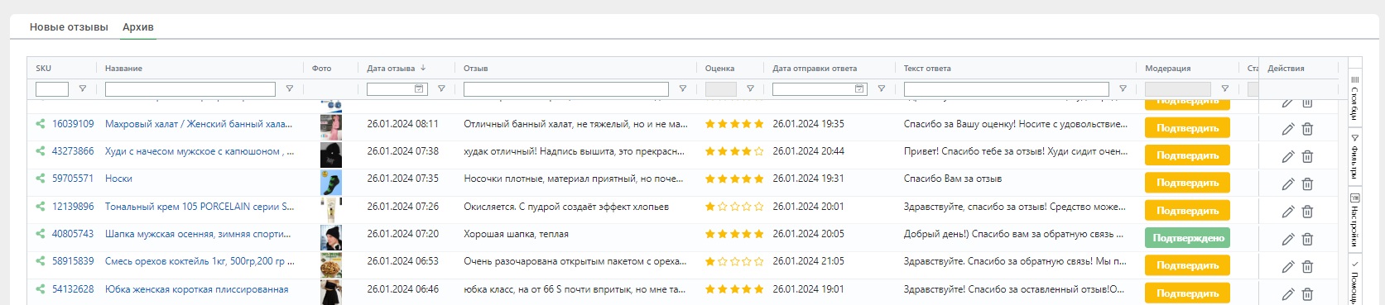Open photo thumbnail of the Носки row
The image size is (1385, 305).
331,183
